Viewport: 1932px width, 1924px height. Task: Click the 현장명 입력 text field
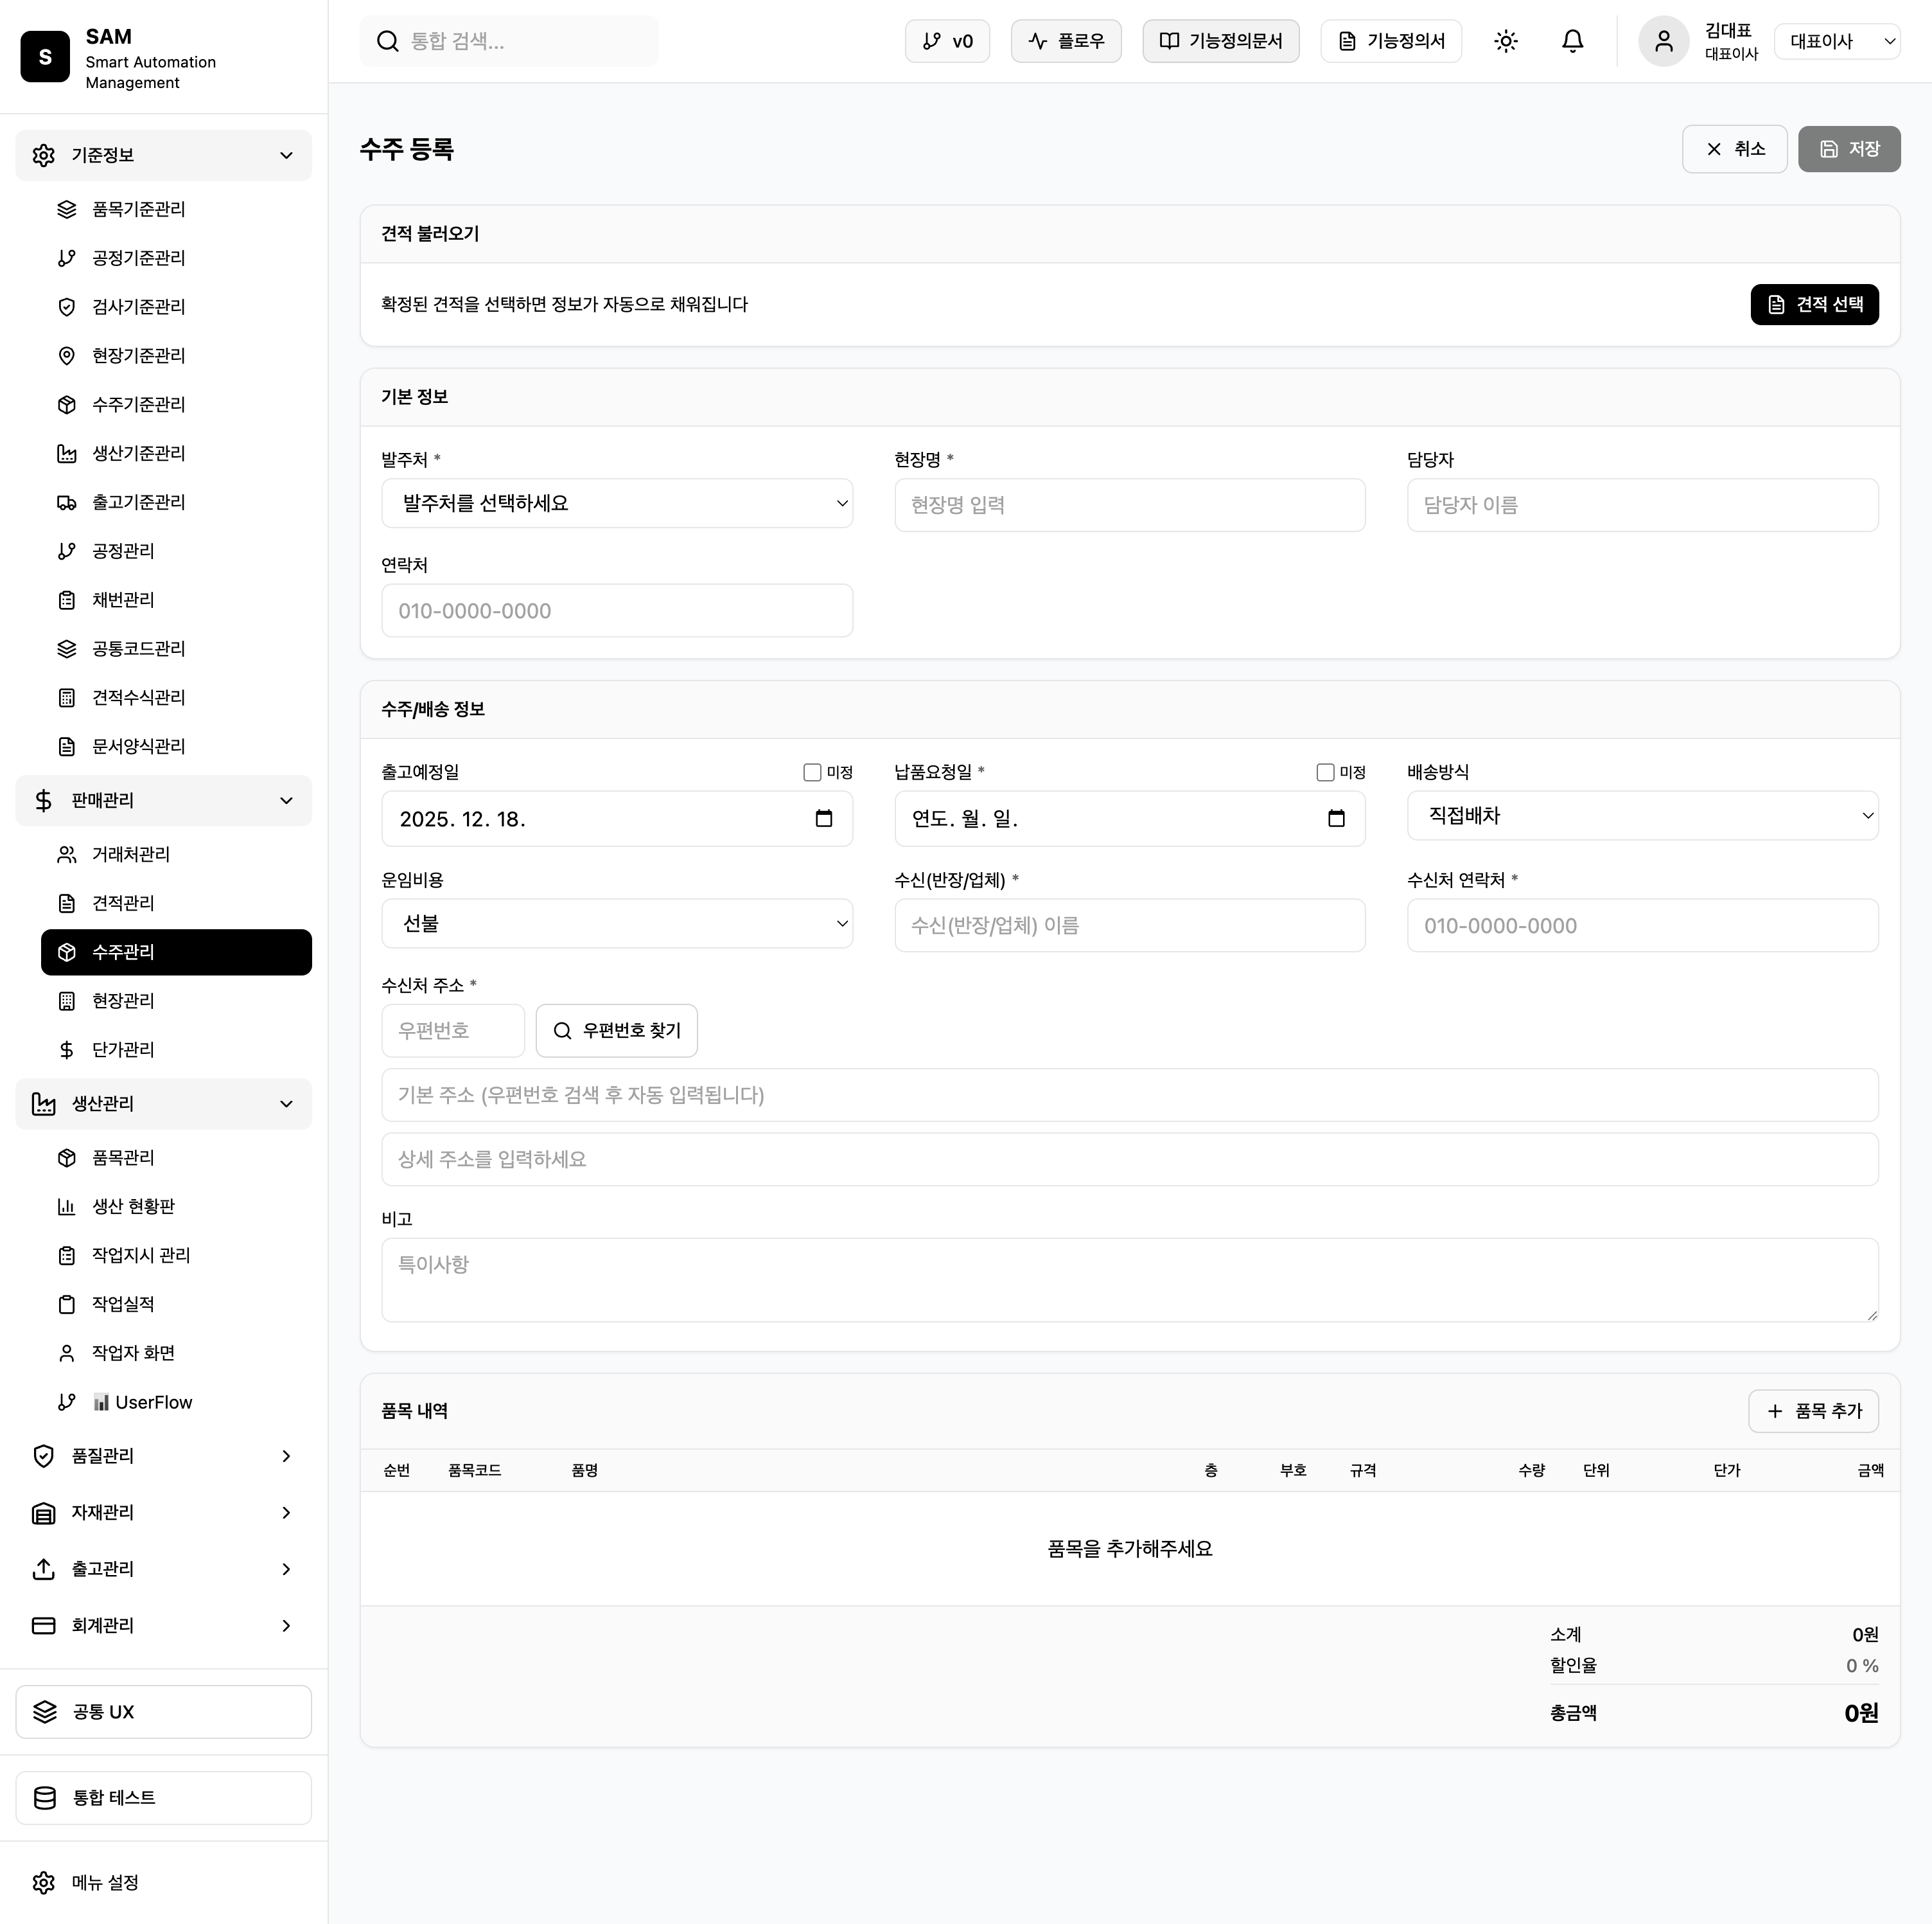click(x=1129, y=505)
